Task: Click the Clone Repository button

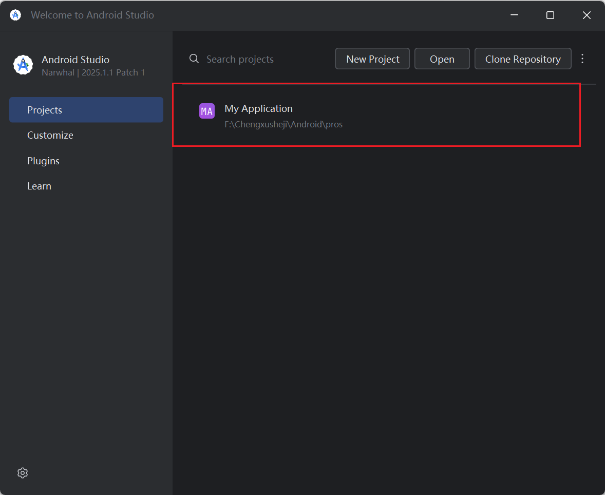Action: click(x=523, y=59)
